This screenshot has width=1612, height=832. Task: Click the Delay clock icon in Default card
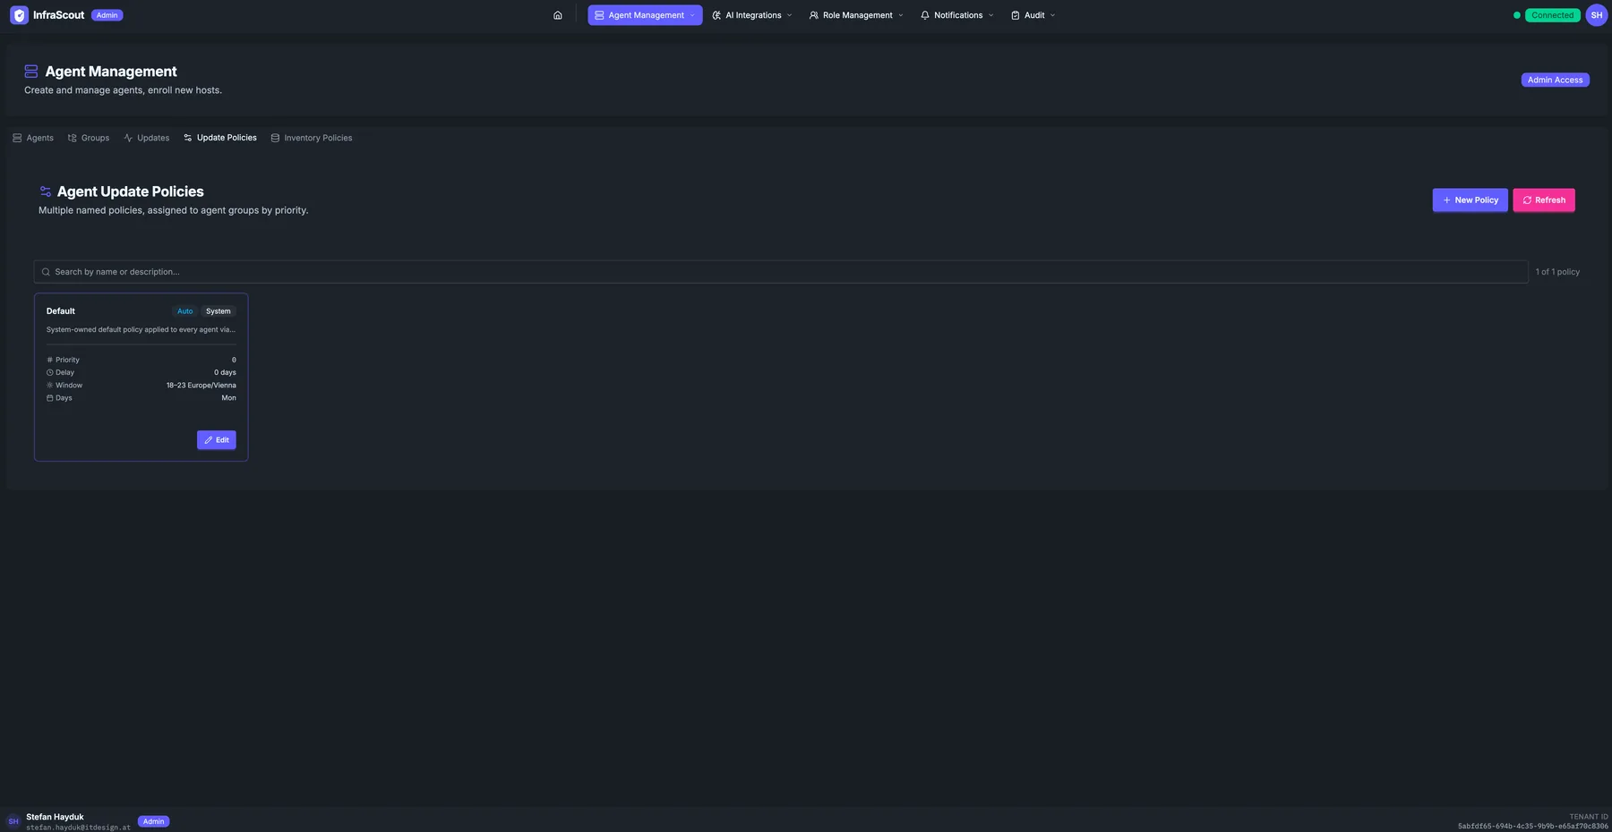(50, 372)
